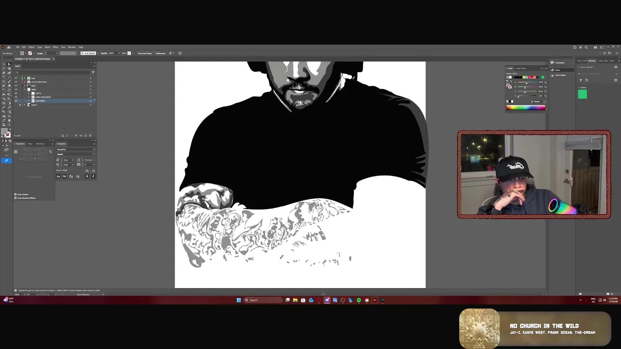Switch Libraries to list view icon
This screenshot has height=349, width=621.
coord(616,80)
